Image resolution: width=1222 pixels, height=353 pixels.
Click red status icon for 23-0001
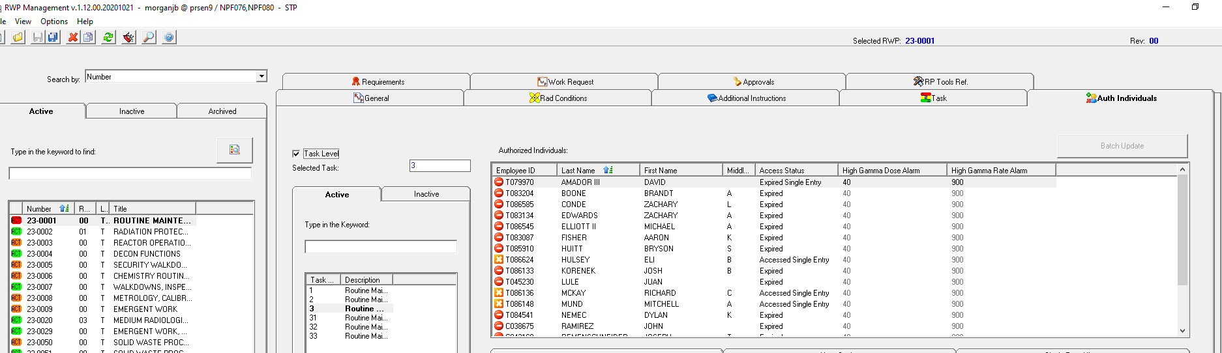(16, 221)
